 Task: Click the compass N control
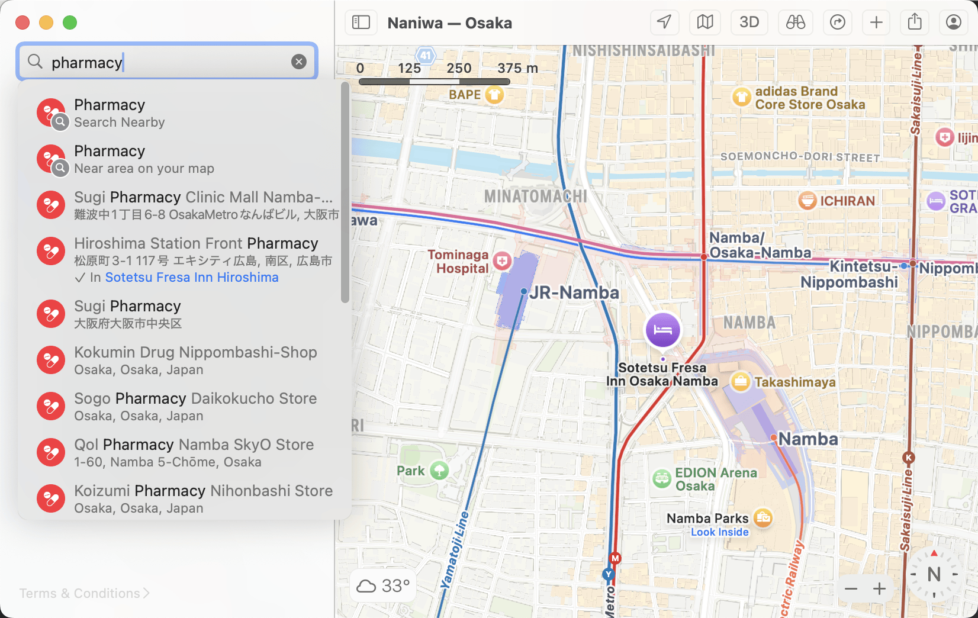[x=934, y=574]
